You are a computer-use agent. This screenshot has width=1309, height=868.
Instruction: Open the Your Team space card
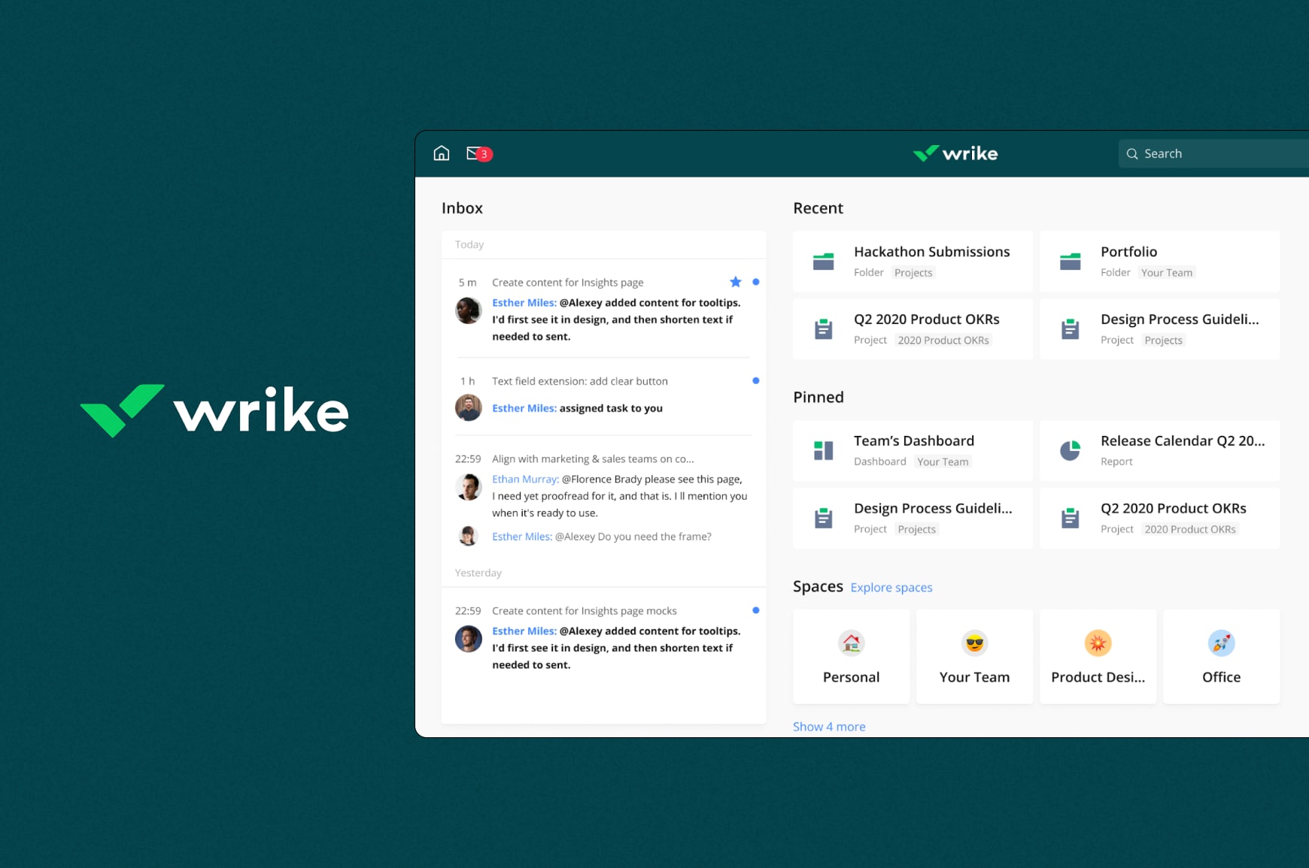(974, 657)
